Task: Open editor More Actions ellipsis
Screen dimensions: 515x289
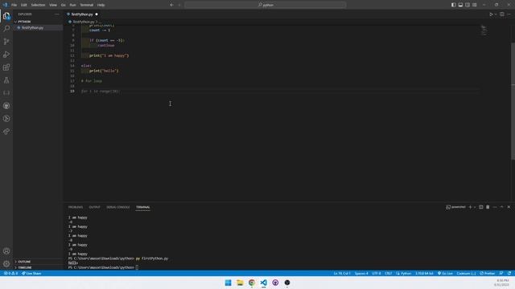Action: tap(509, 14)
